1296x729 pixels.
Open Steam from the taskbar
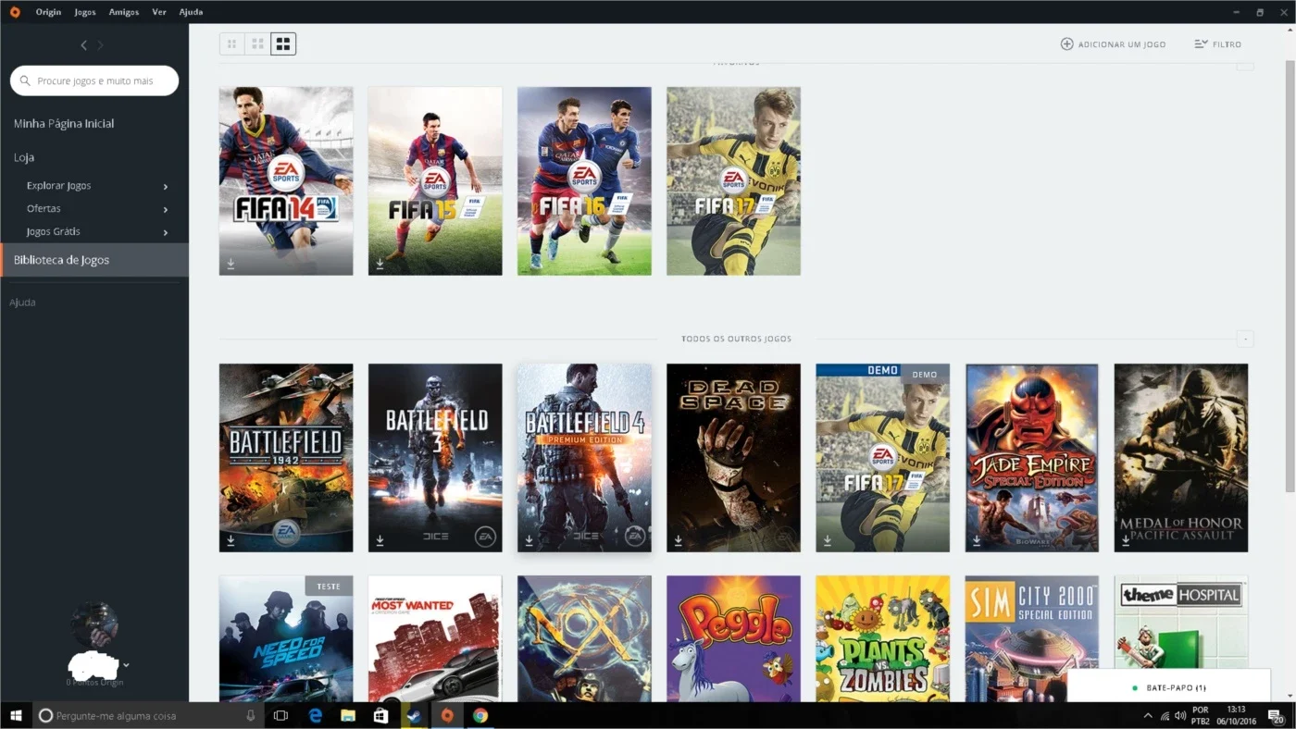point(414,715)
